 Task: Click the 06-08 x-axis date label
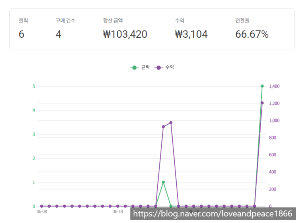42,212
